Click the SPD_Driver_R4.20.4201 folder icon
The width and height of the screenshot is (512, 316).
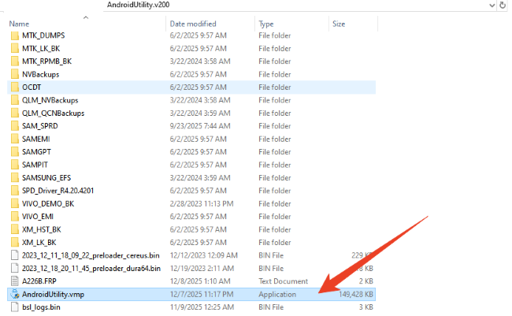[15, 191]
